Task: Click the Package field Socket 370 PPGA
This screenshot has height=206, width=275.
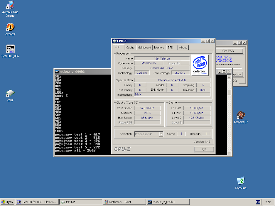Action: coord(162,68)
